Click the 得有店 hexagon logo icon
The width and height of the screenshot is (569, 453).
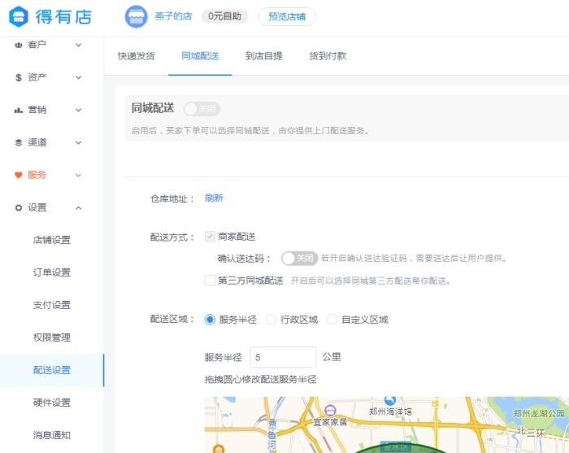[x=19, y=17]
